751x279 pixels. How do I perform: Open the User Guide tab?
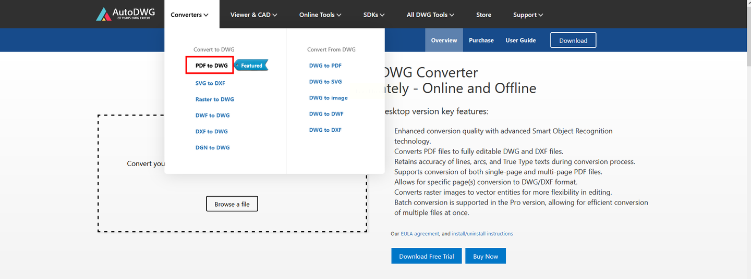[x=520, y=40]
